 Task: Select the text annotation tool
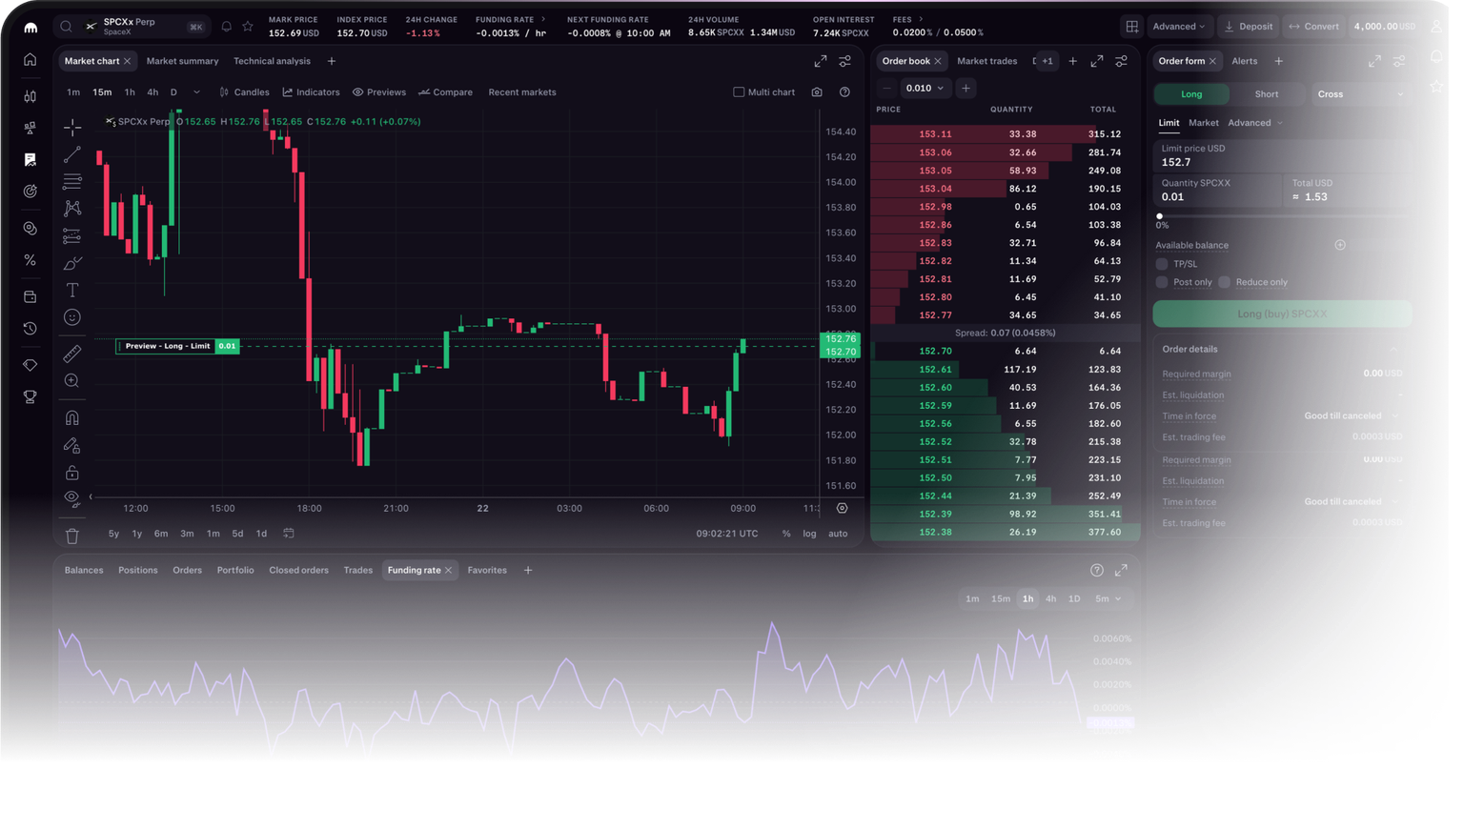pyautogui.click(x=72, y=290)
